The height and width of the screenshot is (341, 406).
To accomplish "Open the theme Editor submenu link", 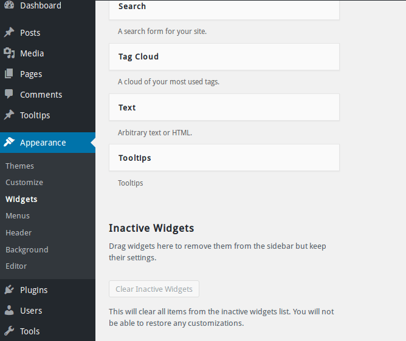I will [16, 266].
